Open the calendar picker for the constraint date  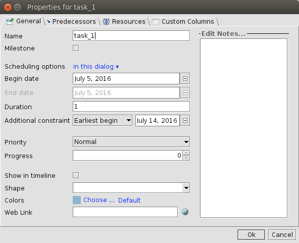click(185, 121)
